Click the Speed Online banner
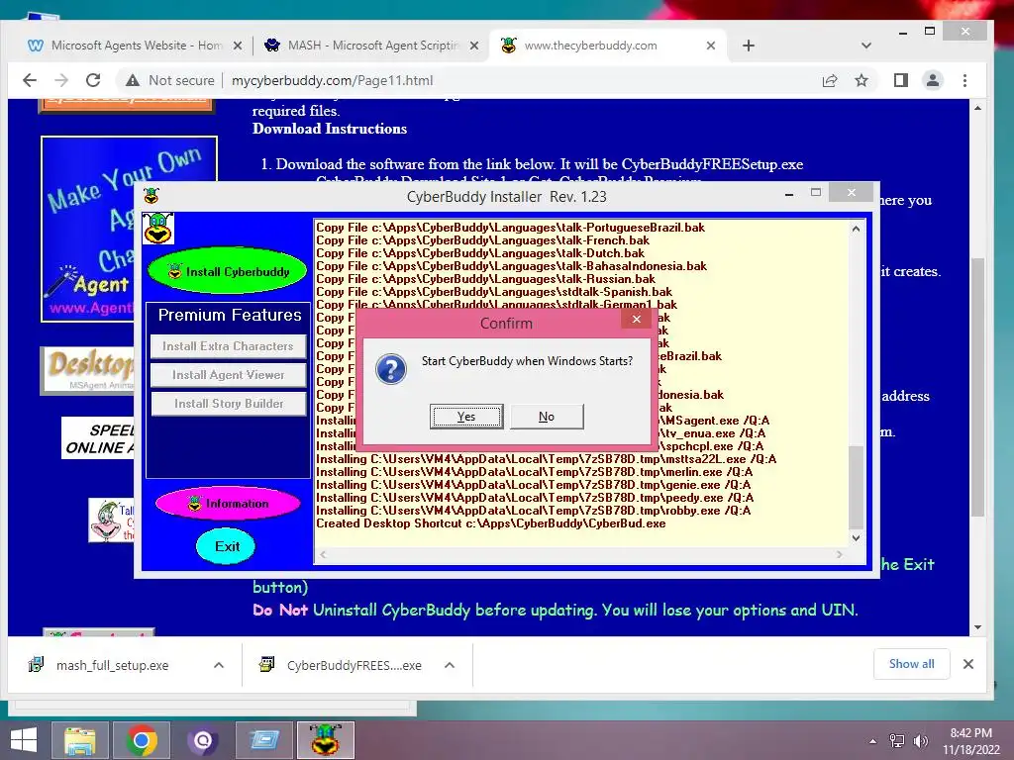This screenshot has width=1014, height=760. coord(98,438)
